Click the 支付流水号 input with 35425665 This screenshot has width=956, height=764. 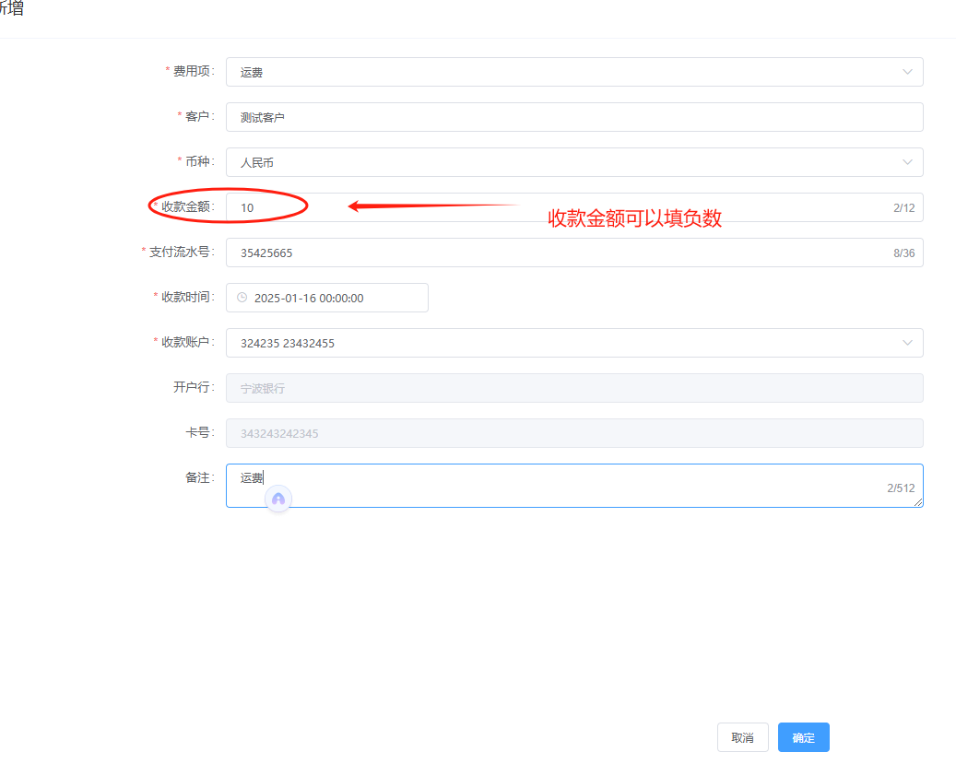pos(574,253)
